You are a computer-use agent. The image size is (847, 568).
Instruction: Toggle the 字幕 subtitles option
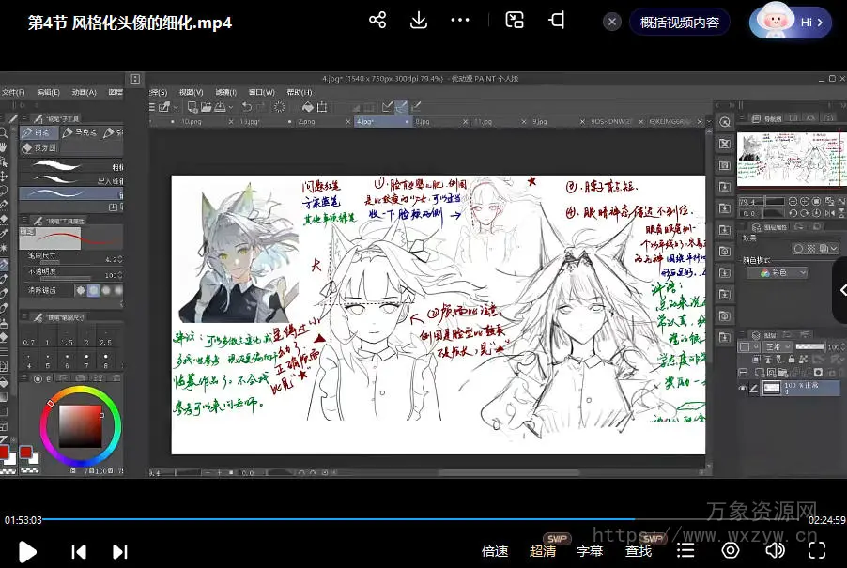click(x=590, y=551)
